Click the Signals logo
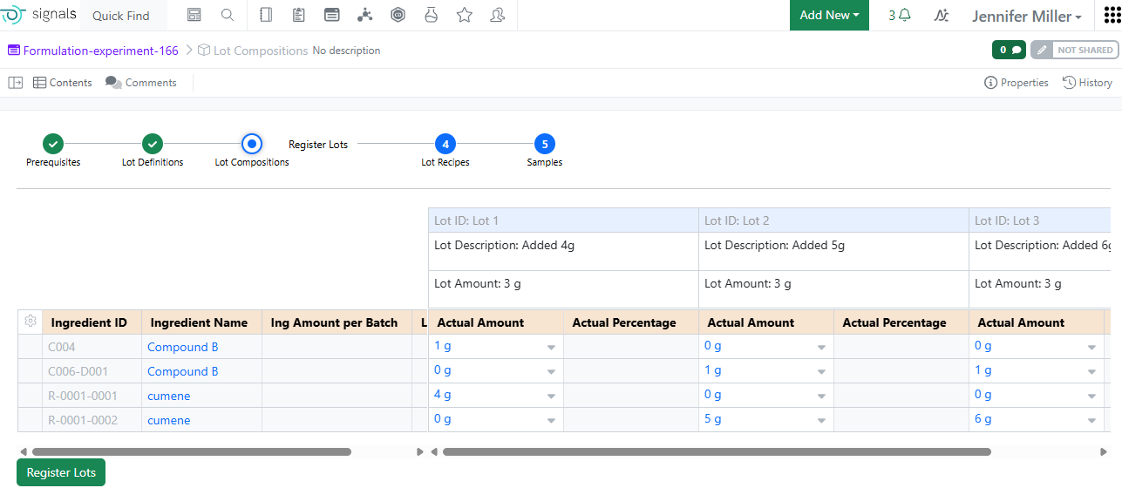1122x488 pixels. 40,15
